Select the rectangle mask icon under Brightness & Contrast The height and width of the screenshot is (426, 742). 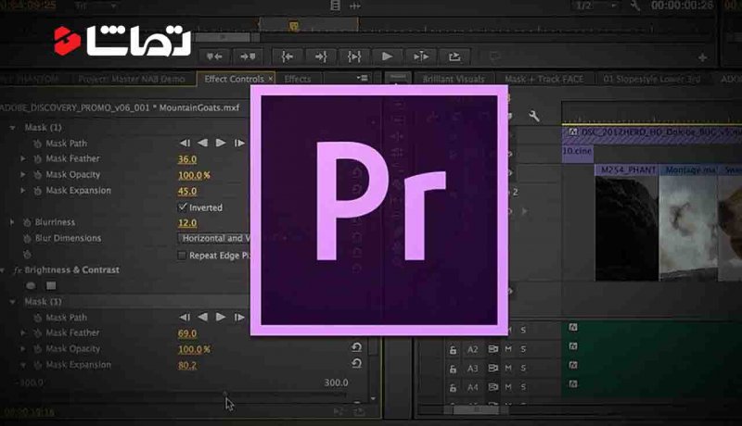pyautogui.click(x=53, y=285)
